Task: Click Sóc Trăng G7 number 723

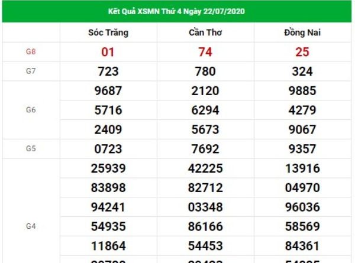Action: tap(108, 72)
